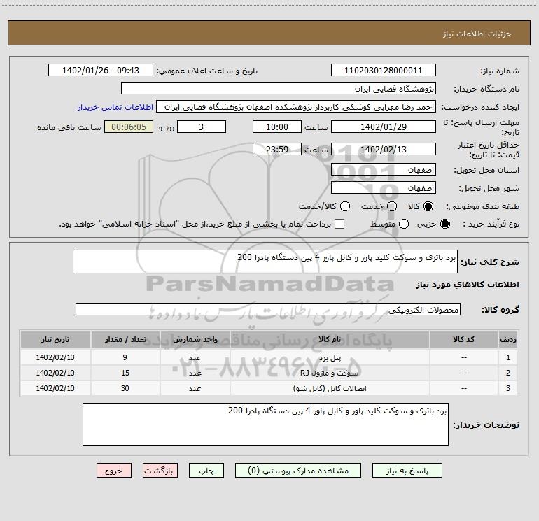Click the نام کالا column header
Image resolution: width=539 pixels, height=521 pixels.
(x=330, y=340)
